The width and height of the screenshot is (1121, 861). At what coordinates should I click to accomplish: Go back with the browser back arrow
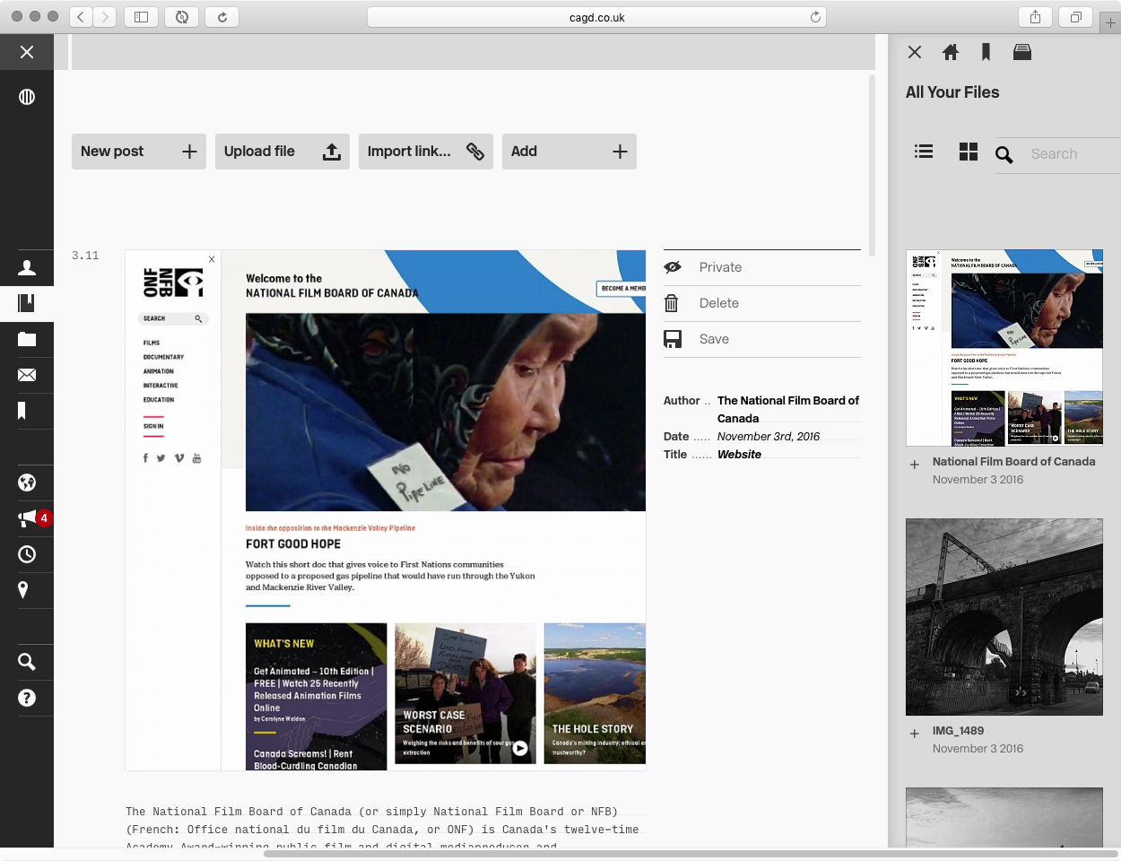[81, 16]
